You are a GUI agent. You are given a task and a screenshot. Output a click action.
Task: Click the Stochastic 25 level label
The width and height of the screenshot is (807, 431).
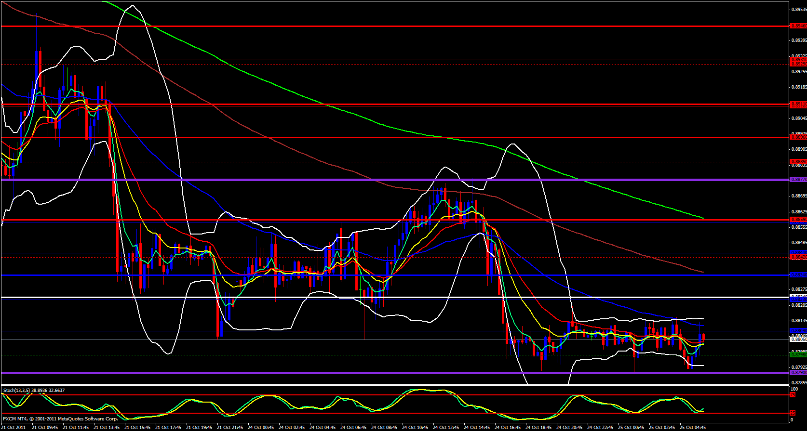pos(793,413)
